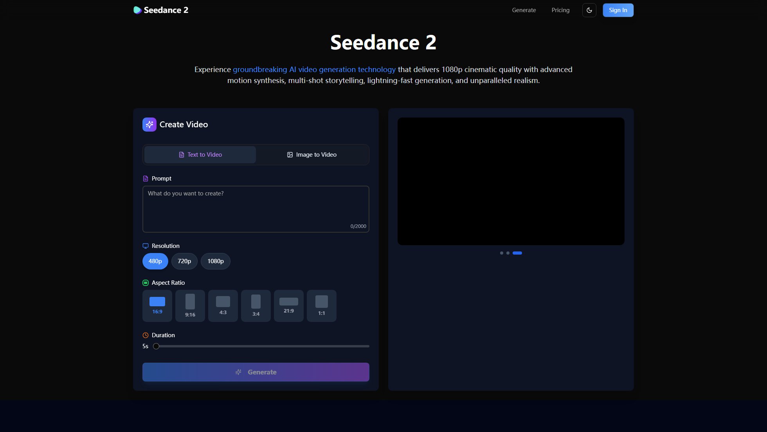Open the Pricing page

(x=560, y=10)
